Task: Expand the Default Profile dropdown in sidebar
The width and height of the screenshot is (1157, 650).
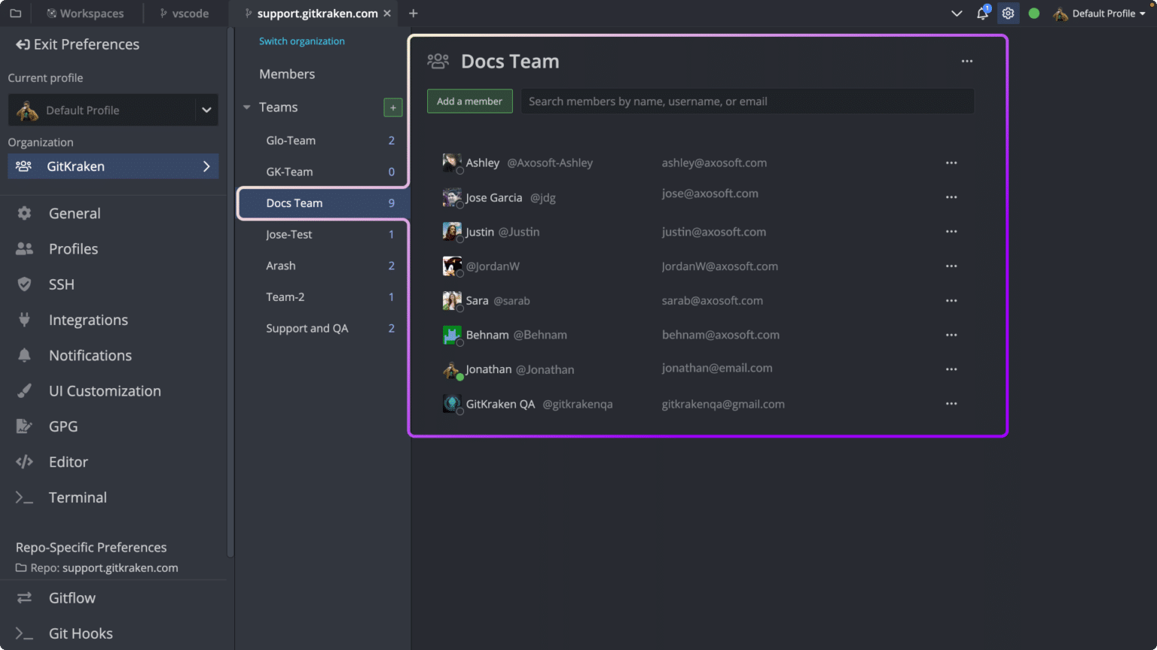Action: pos(206,110)
